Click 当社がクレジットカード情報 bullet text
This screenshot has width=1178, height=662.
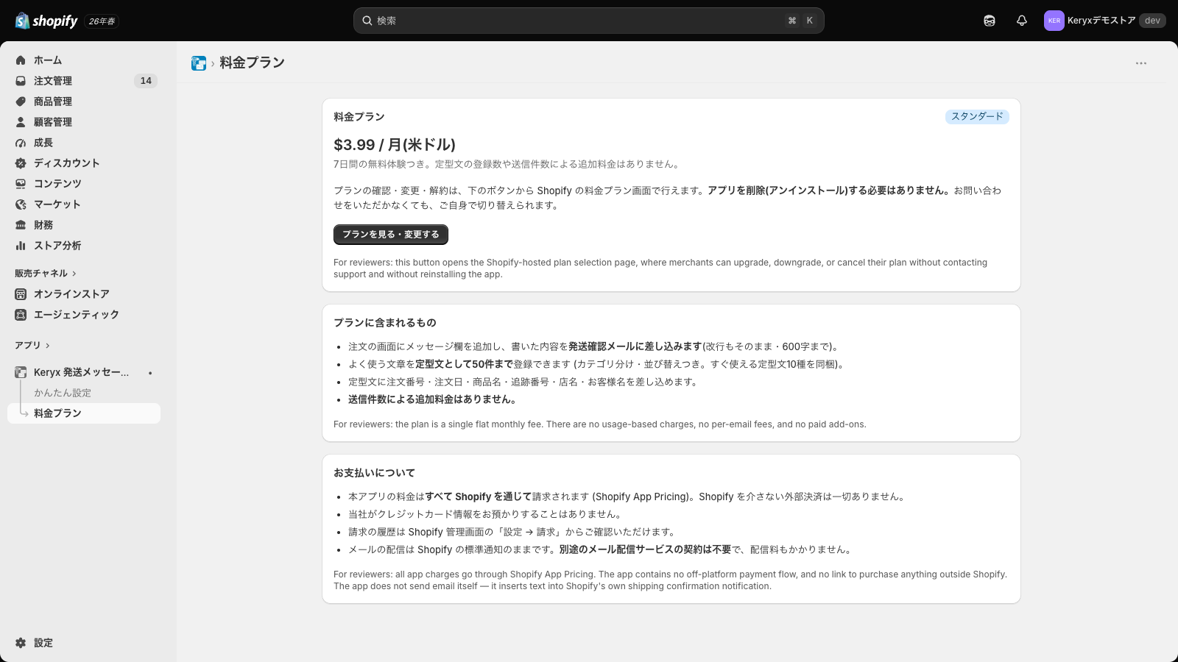(x=487, y=514)
